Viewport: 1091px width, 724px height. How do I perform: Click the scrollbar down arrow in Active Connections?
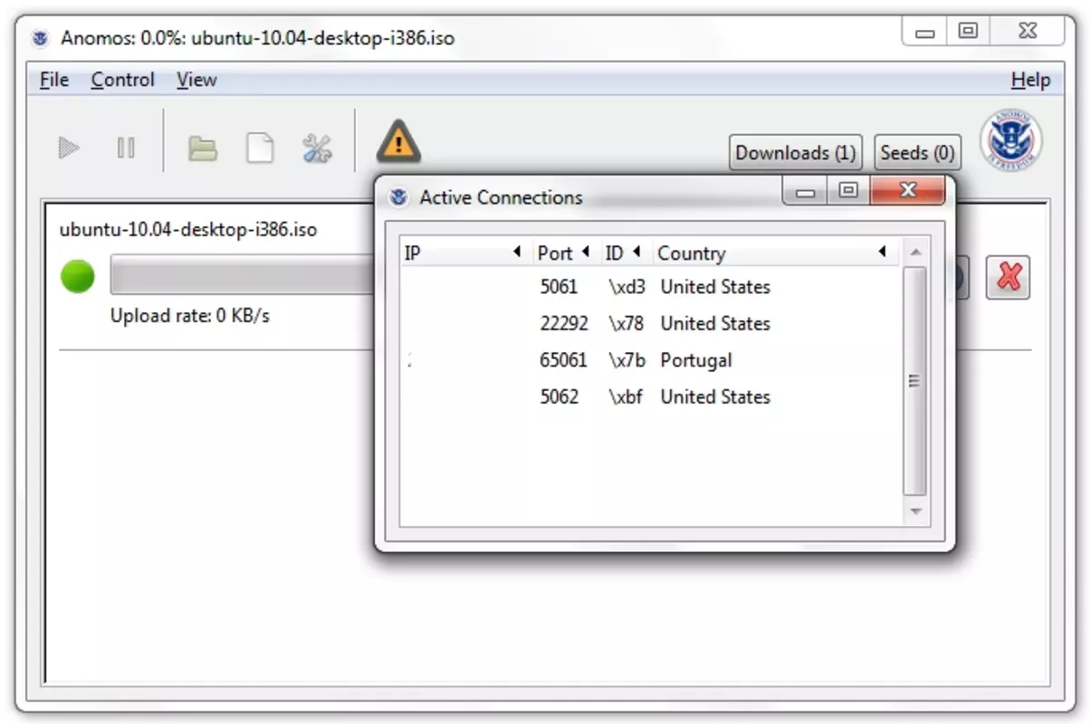coord(914,511)
